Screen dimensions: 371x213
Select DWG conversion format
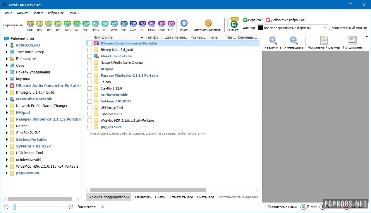pyautogui.click(x=67, y=26)
